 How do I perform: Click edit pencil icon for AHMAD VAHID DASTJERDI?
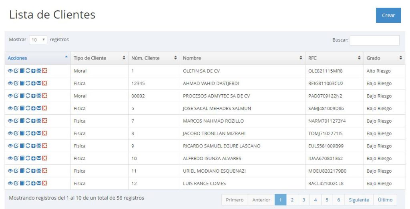16,84
